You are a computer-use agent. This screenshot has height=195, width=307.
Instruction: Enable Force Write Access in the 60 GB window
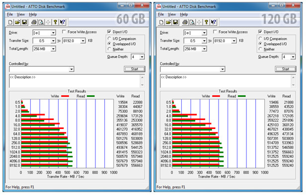pyautogui.click(x=64, y=32)
